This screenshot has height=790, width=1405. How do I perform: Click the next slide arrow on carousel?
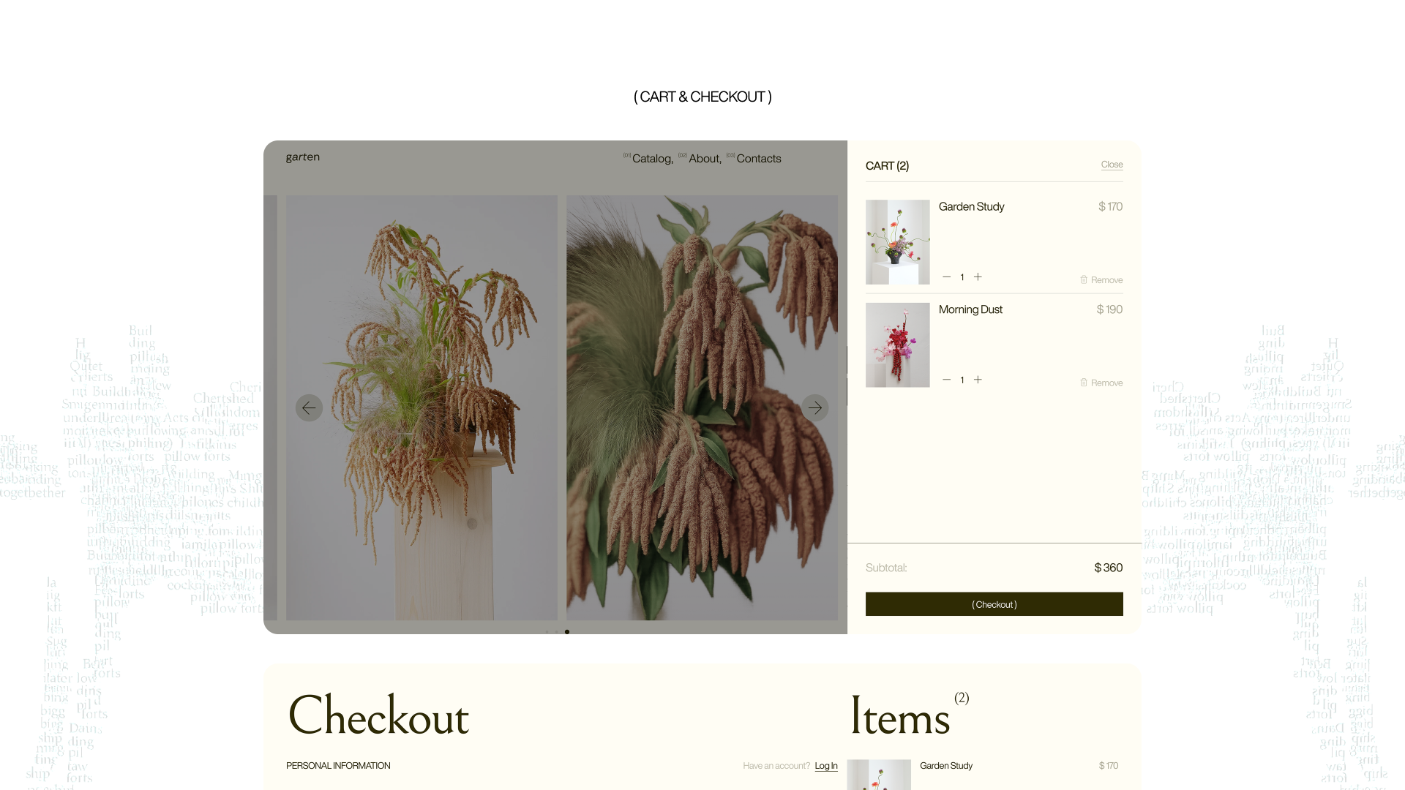click(815, 407)
